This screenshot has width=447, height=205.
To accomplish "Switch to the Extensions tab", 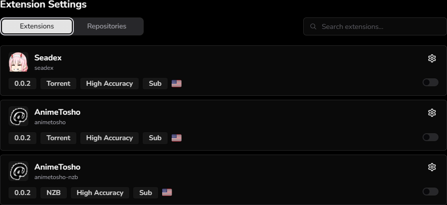I will (37, 26).
